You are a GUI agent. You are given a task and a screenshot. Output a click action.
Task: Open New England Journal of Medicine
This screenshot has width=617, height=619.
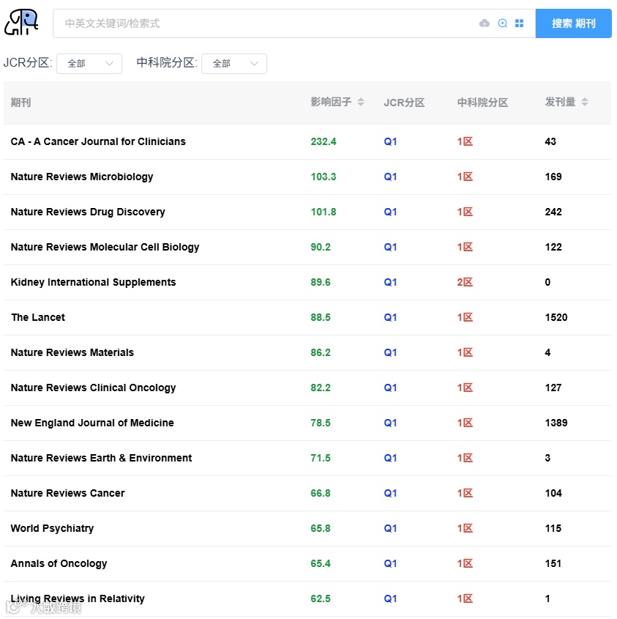click(92, 423)
